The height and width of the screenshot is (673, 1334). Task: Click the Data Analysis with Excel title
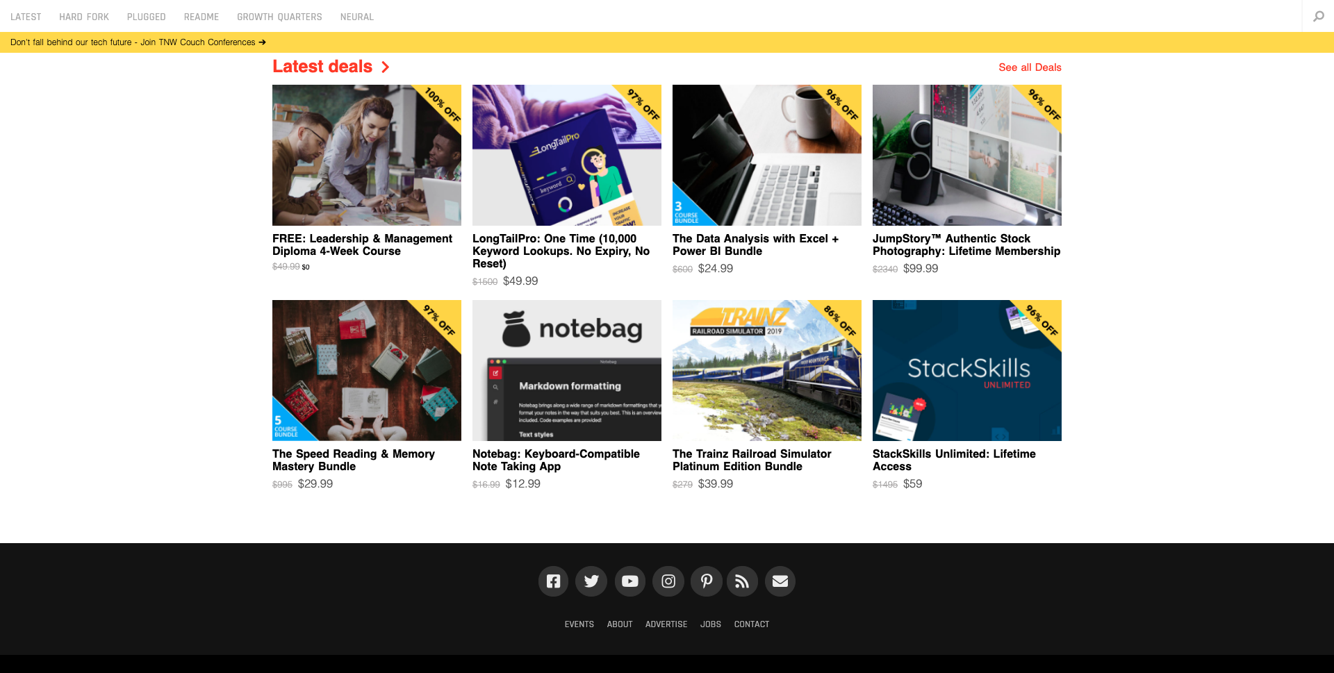coord(756,244)
